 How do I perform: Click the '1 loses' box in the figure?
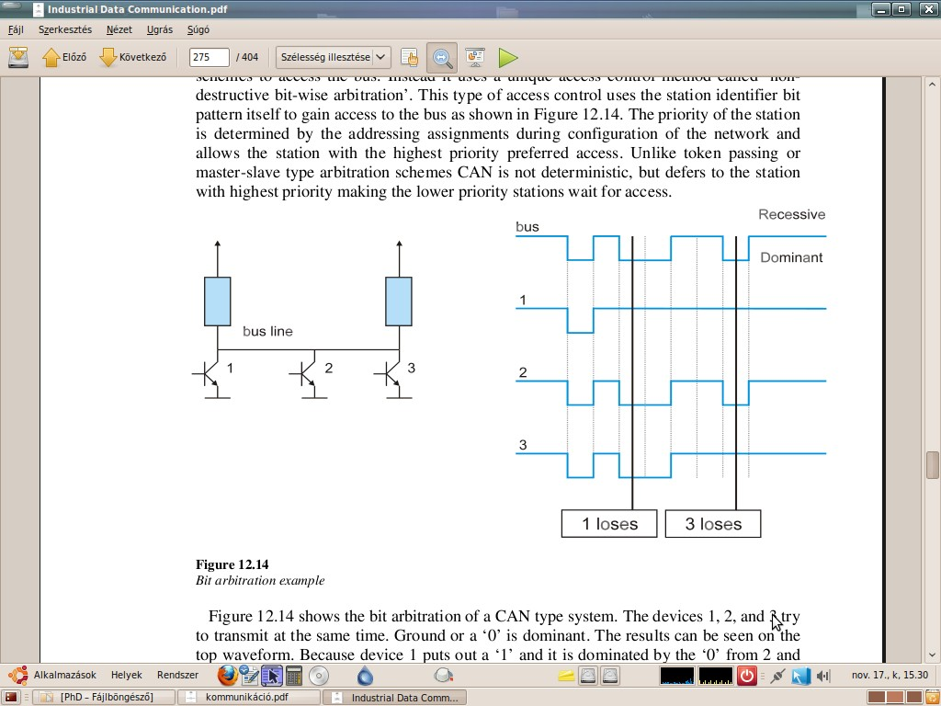[609, 523]
